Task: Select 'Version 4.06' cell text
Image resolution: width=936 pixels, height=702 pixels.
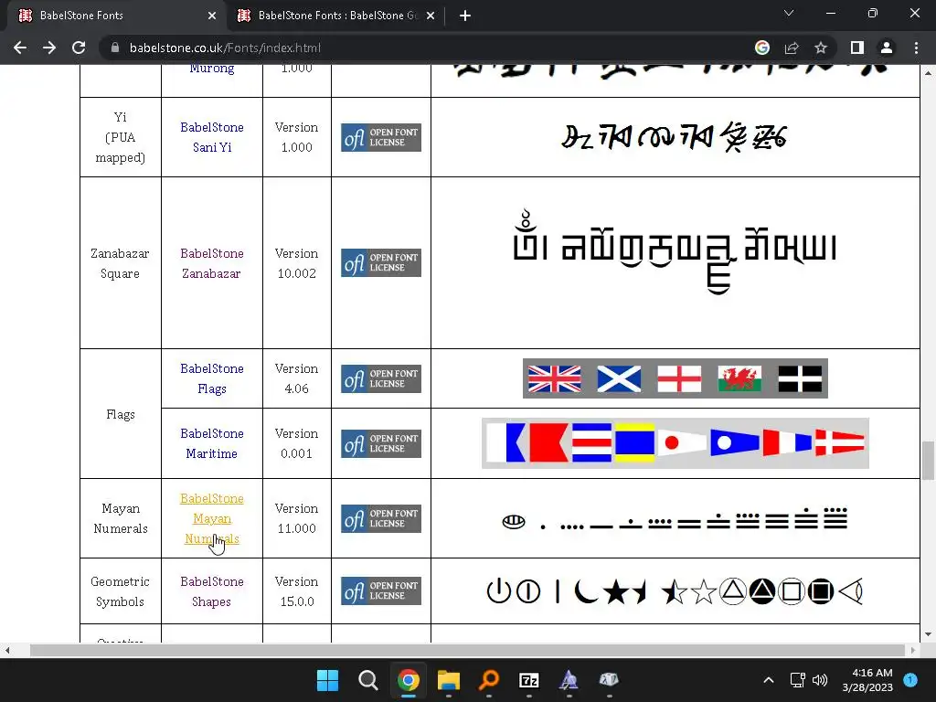Action: click(x=297, y=378)
